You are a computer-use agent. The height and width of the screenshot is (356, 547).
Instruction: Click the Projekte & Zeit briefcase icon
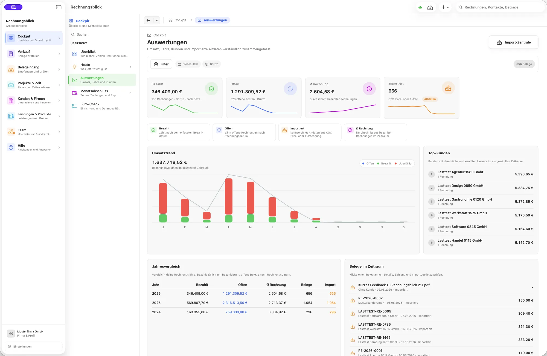[11, 85]
